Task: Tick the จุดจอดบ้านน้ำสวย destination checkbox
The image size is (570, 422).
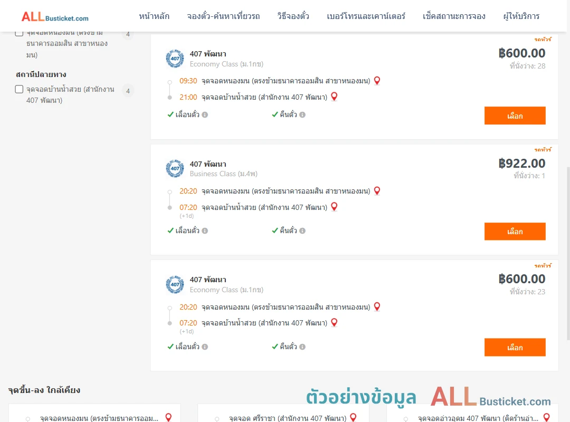Action: (20, 89)
